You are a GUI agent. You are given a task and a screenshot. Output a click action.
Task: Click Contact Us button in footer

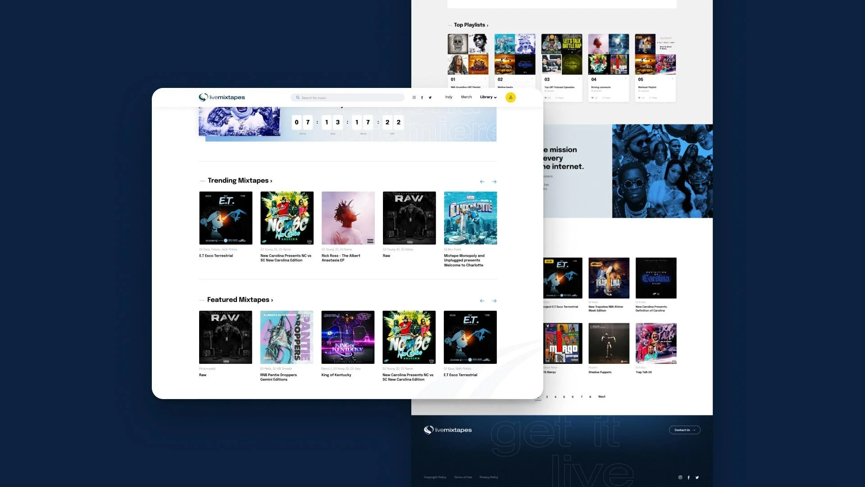pyautogui.click(x=684, y=430)
